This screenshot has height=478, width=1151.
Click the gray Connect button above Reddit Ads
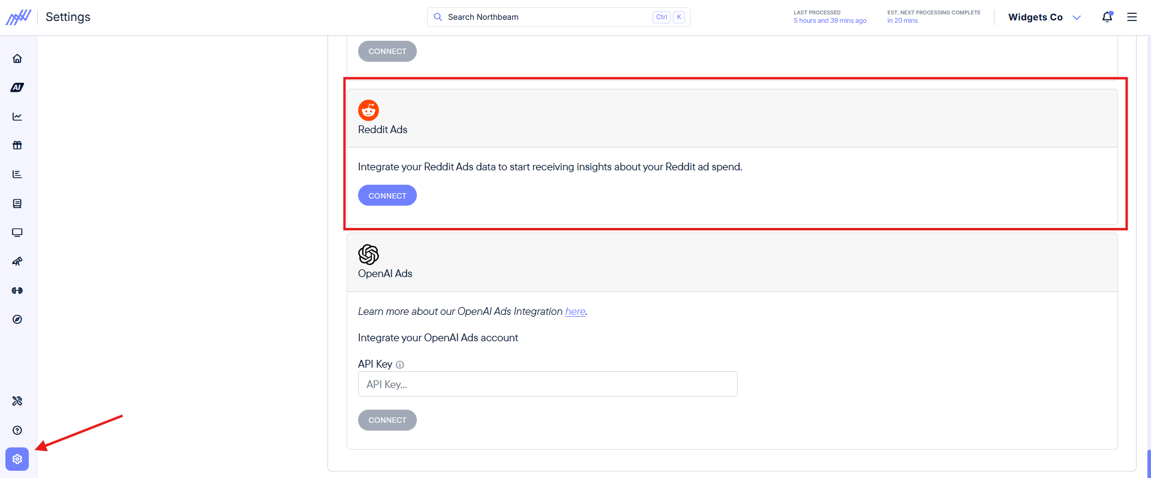[x=387, y=51]
